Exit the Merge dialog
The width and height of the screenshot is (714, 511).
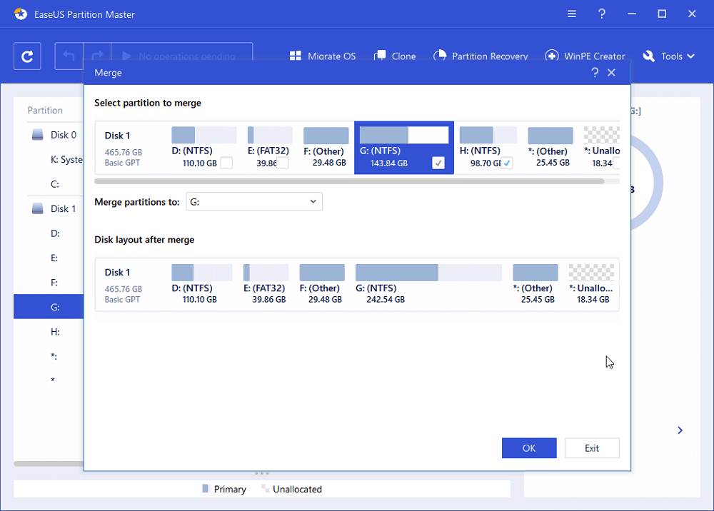[x=592, y=447]
